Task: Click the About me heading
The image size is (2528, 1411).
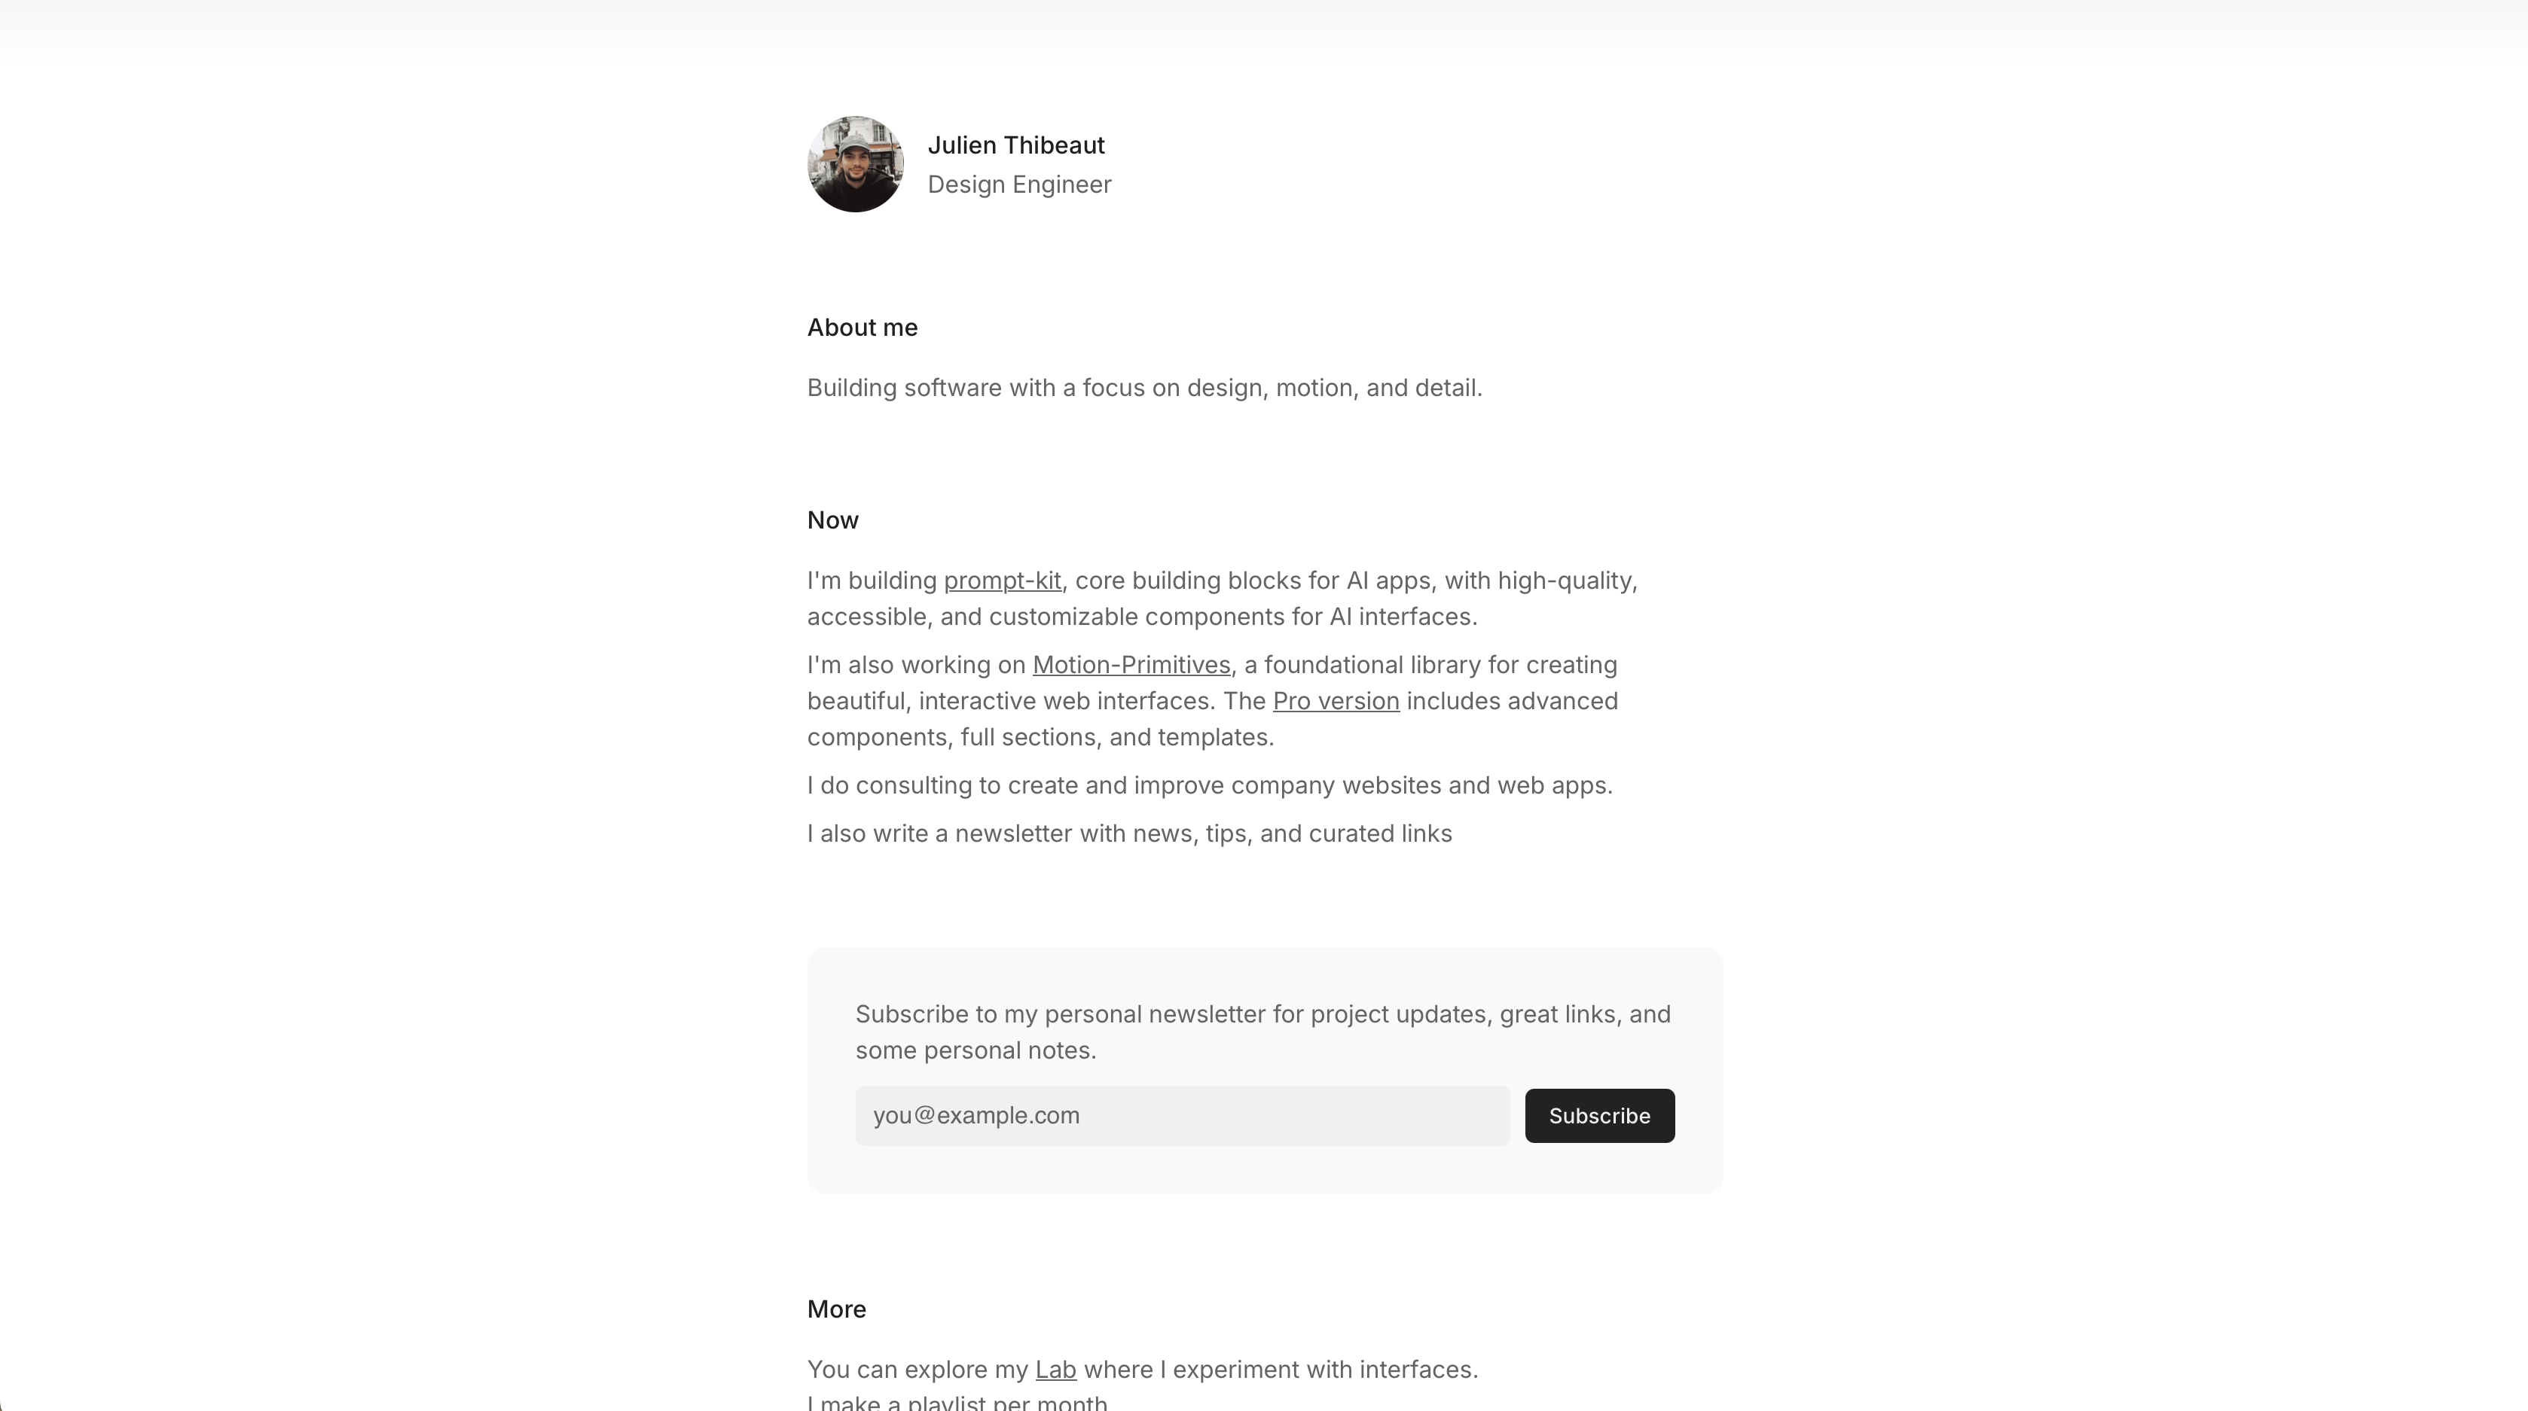Action: point(862,328)
